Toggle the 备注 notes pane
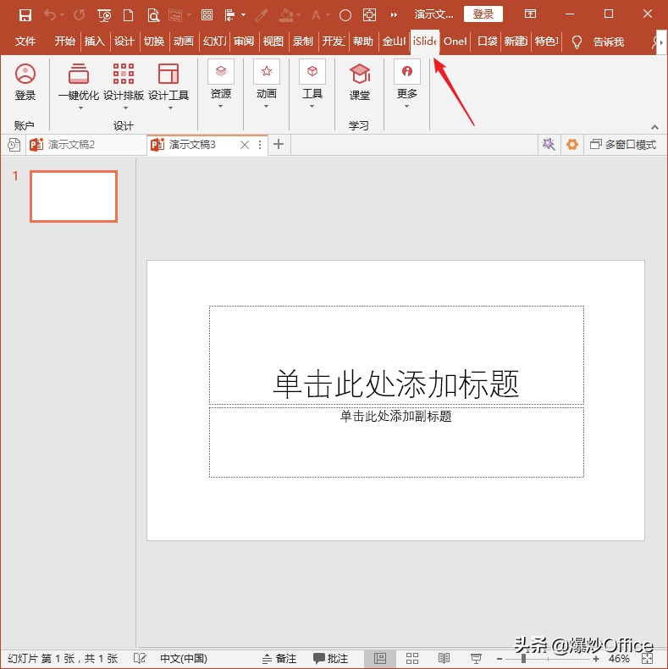This screenshot has height=669, width=668. coord(279,658)
